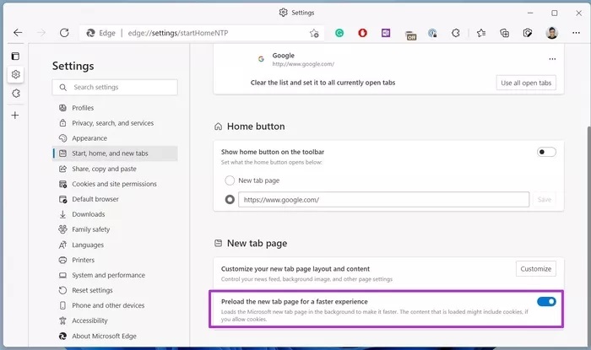The image size is (591, 350).
Task: Toggle Show home button on the toolbar
Action: point(546,152)
